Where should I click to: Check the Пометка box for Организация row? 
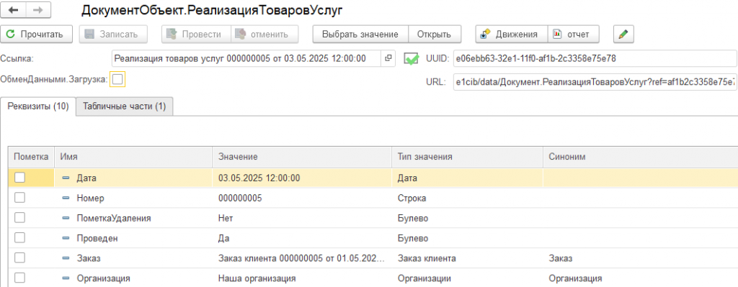tap(19, 278)
